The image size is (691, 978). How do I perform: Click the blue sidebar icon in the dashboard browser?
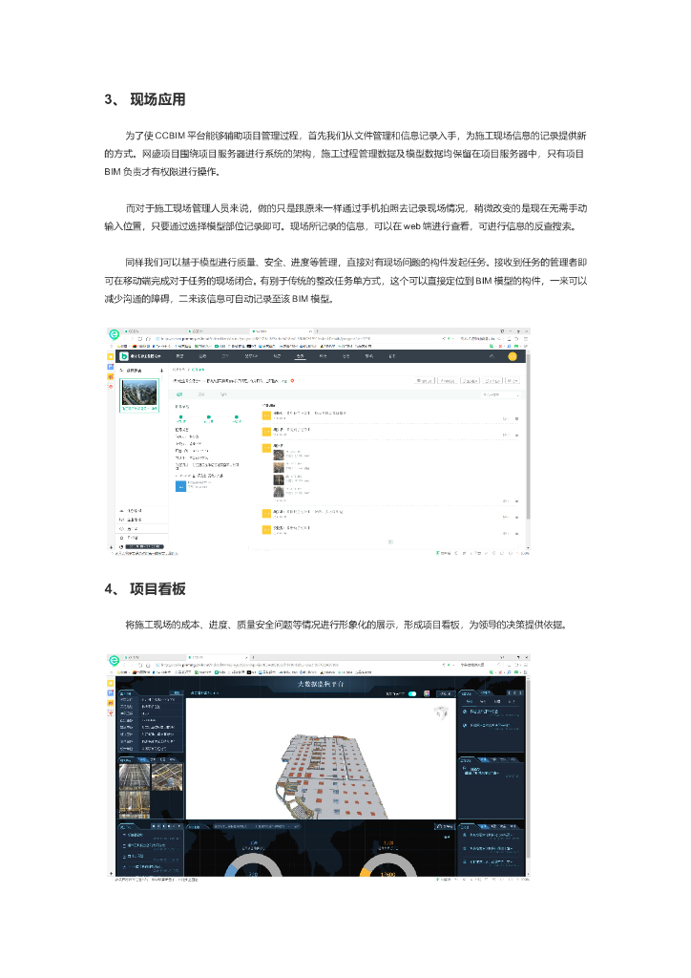click(x=111, y=693)
